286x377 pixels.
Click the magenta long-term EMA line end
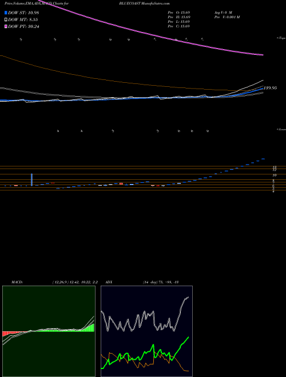click(262, 55)
